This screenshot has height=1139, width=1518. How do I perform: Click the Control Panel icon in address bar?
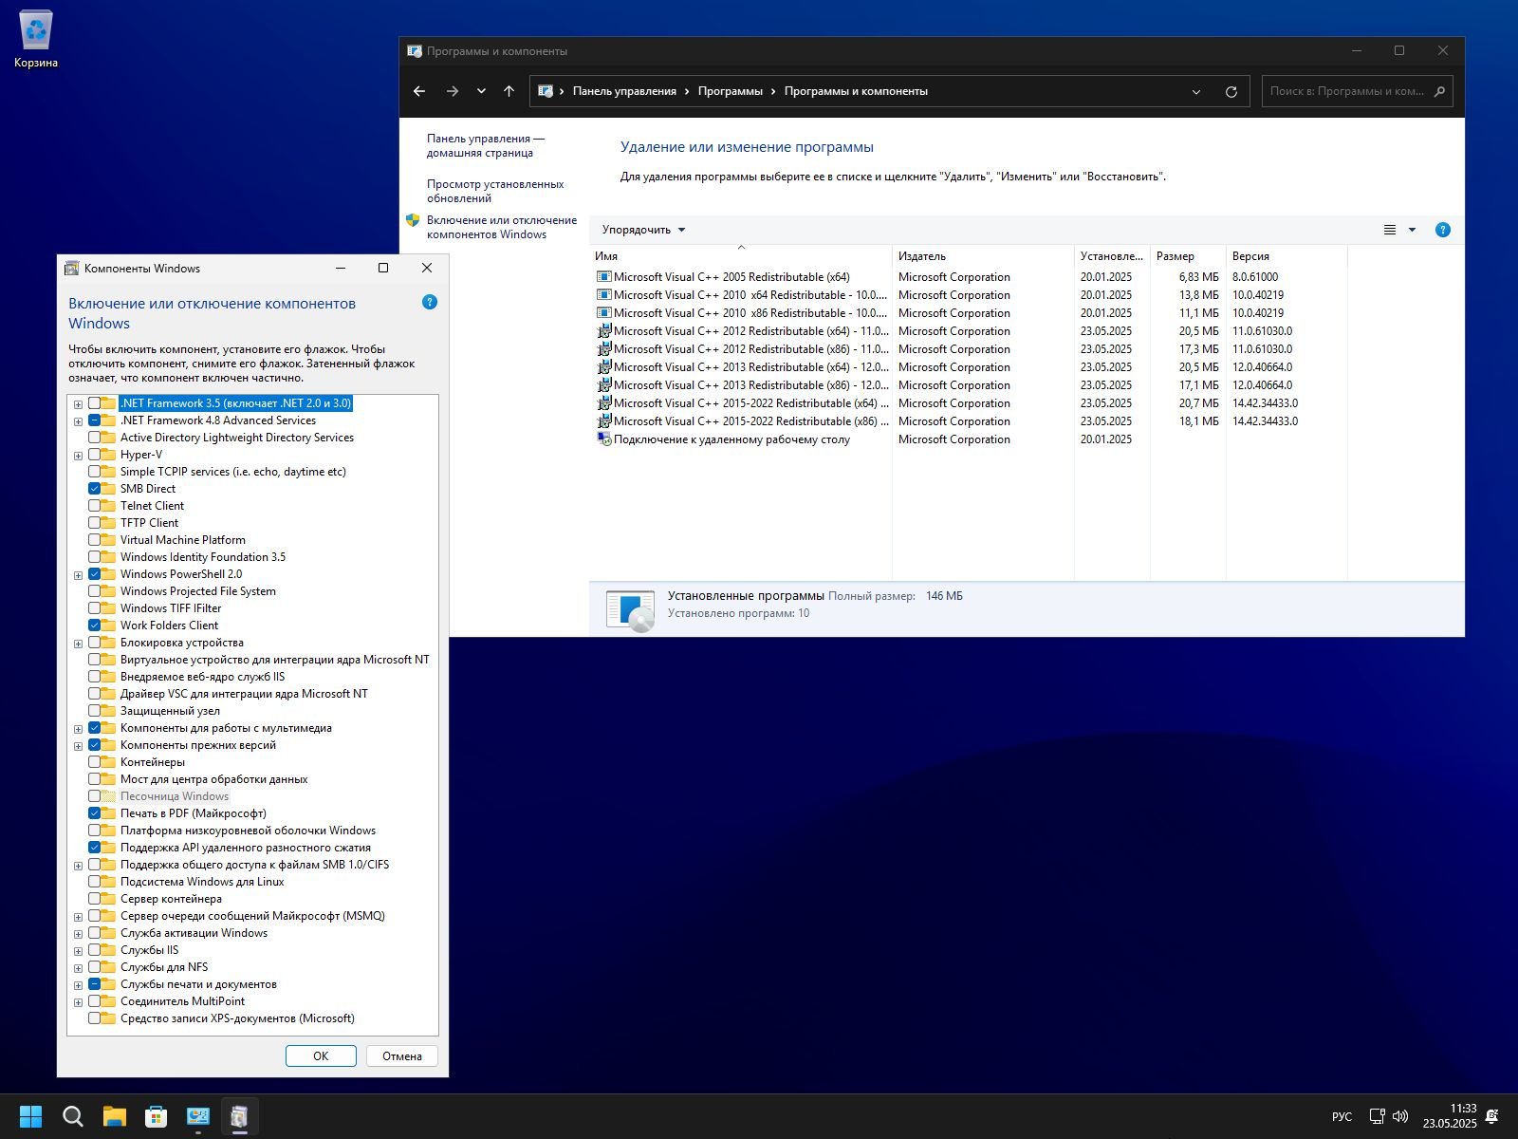[546, 91]
